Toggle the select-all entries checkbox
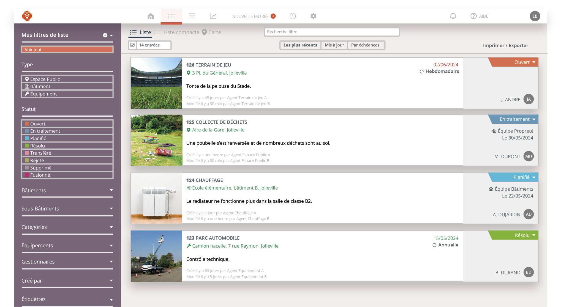 [x=133, y=45]
